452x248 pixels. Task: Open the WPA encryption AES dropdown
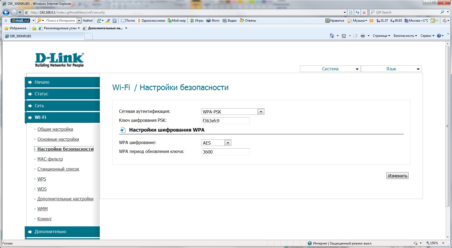[228, 143]
